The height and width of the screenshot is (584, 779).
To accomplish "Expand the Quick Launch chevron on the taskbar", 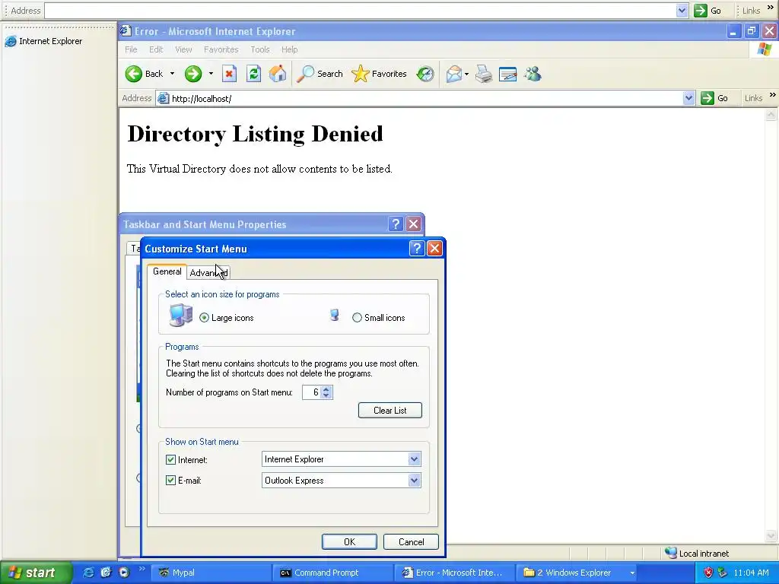I will coord(141,569).
